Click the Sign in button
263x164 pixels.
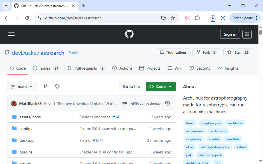230,34
